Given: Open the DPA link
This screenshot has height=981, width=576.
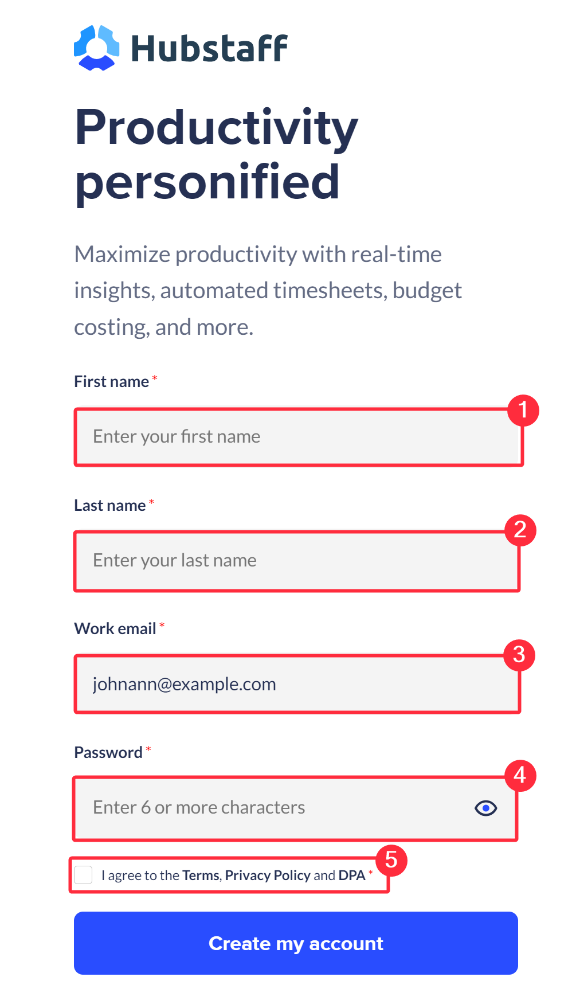Looking at the screenshot, I should [352, 876].
